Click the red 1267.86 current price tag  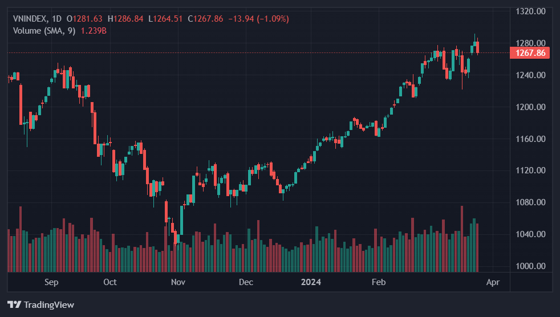pyautogui.click(x=530, y=53)
